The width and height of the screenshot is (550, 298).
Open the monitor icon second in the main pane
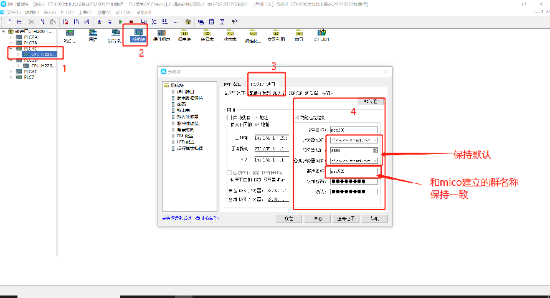point(93,36)
